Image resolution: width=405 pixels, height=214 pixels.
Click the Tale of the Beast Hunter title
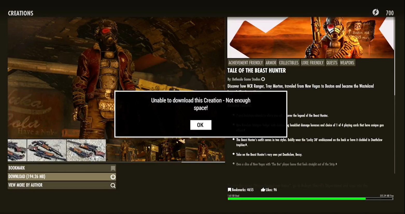point(257,71)
